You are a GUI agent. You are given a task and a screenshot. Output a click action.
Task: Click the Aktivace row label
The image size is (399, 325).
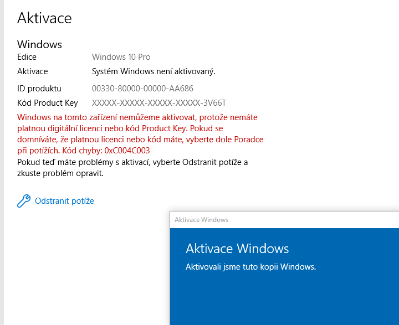point(33,71)
